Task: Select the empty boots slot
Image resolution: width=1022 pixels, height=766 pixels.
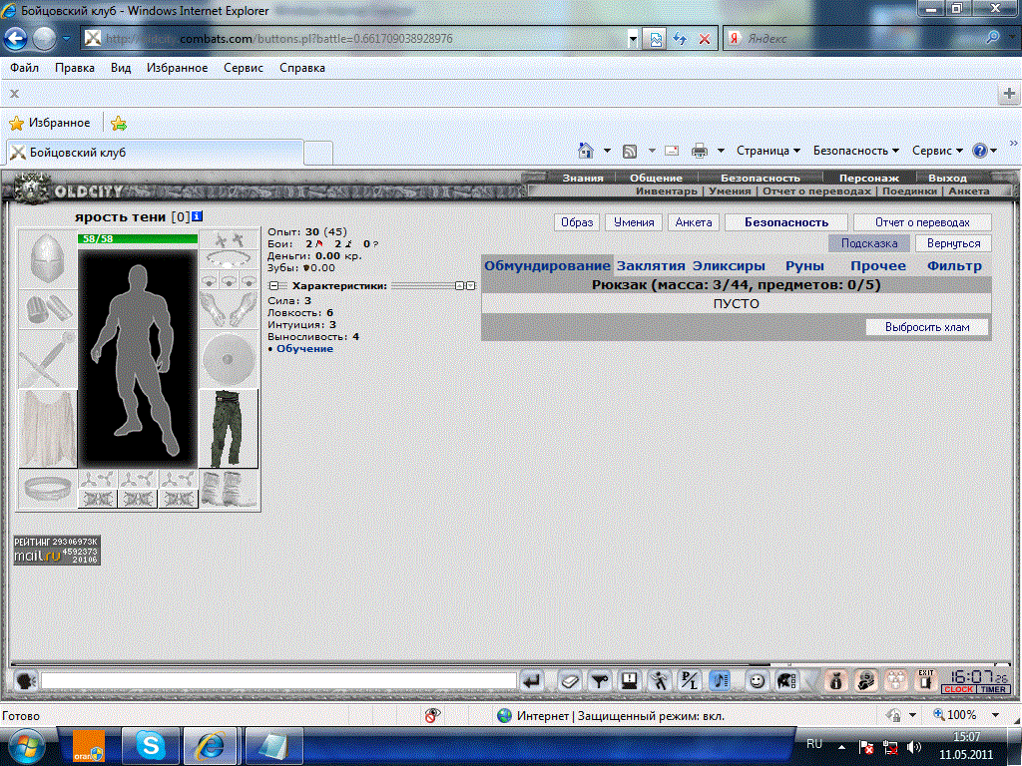Action: [x=229, y=489]
